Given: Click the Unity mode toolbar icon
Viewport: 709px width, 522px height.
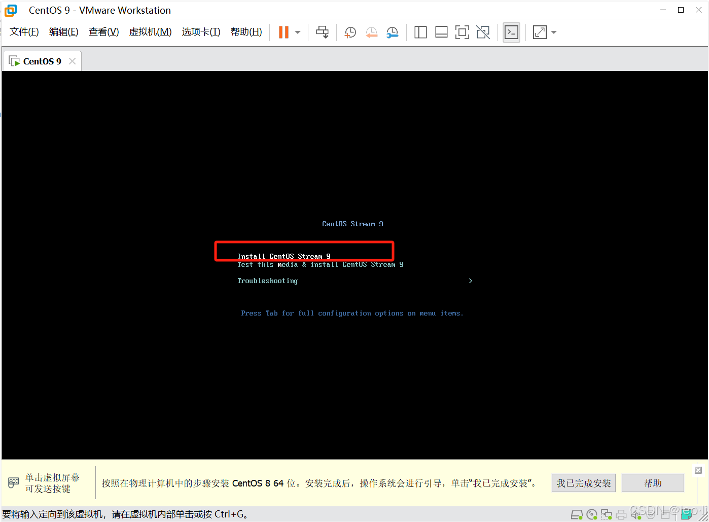Looking at the screenshot, I should (x=483, y=32).
